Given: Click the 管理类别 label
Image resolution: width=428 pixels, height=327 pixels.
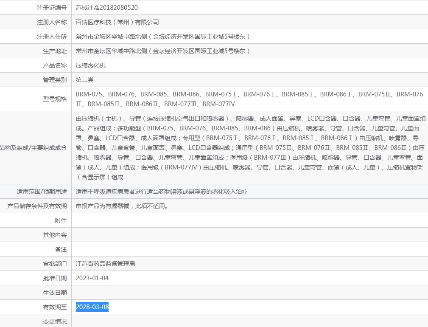Looking at the screenshot, I should (x=55, y=80).
